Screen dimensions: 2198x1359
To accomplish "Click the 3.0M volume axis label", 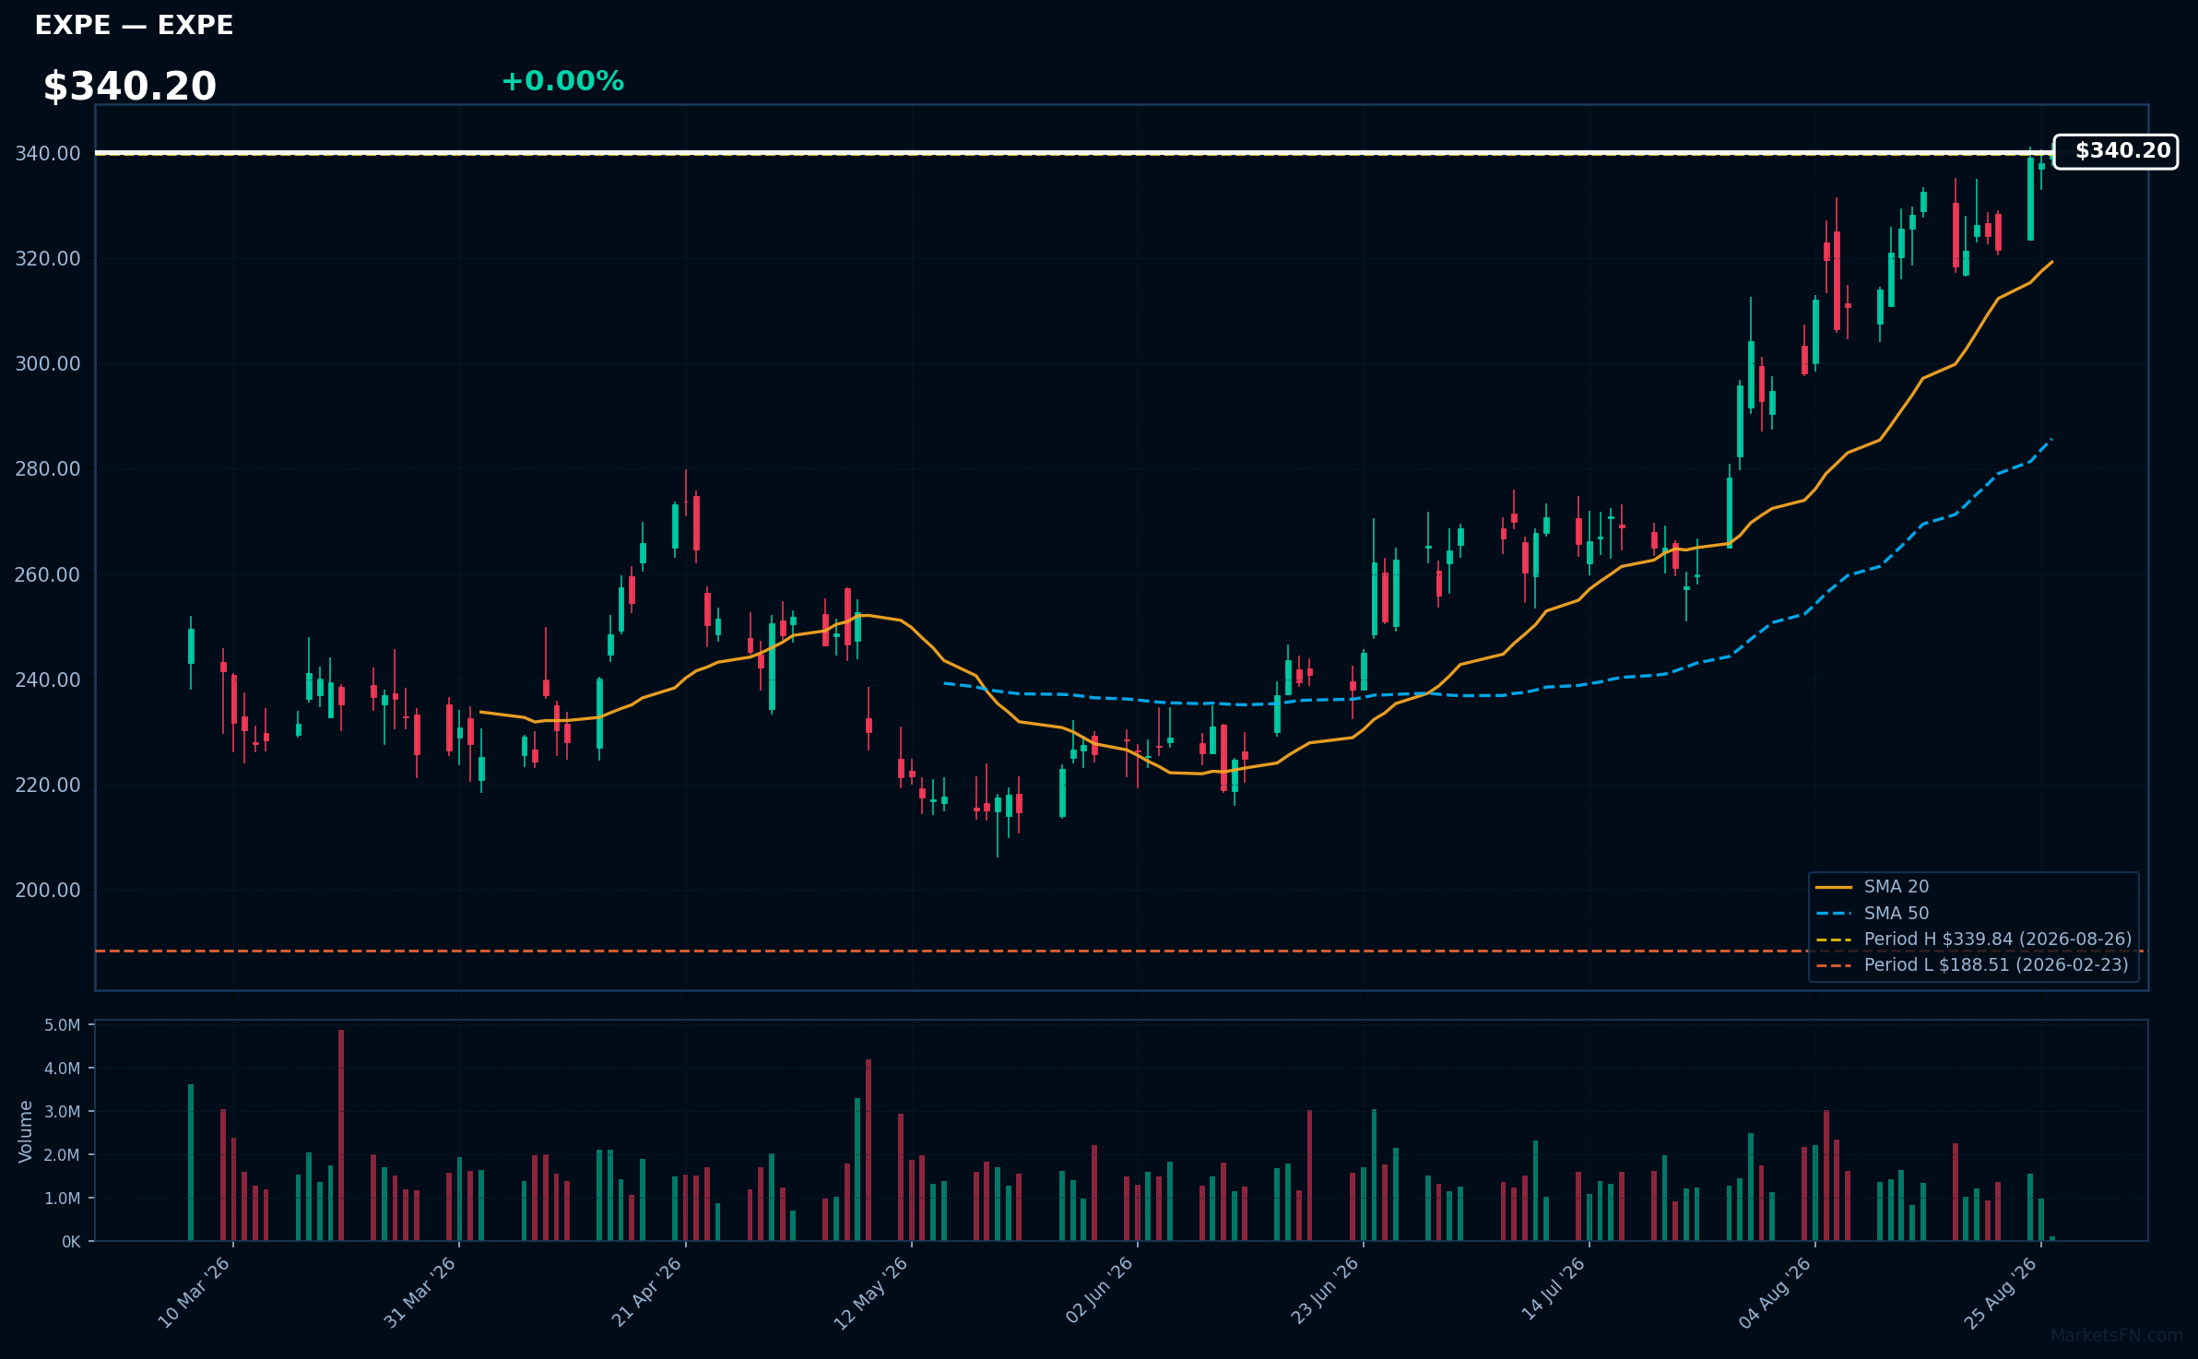I will [x=63, y=1112].
